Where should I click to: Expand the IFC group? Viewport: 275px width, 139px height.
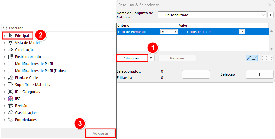(5, 99)
